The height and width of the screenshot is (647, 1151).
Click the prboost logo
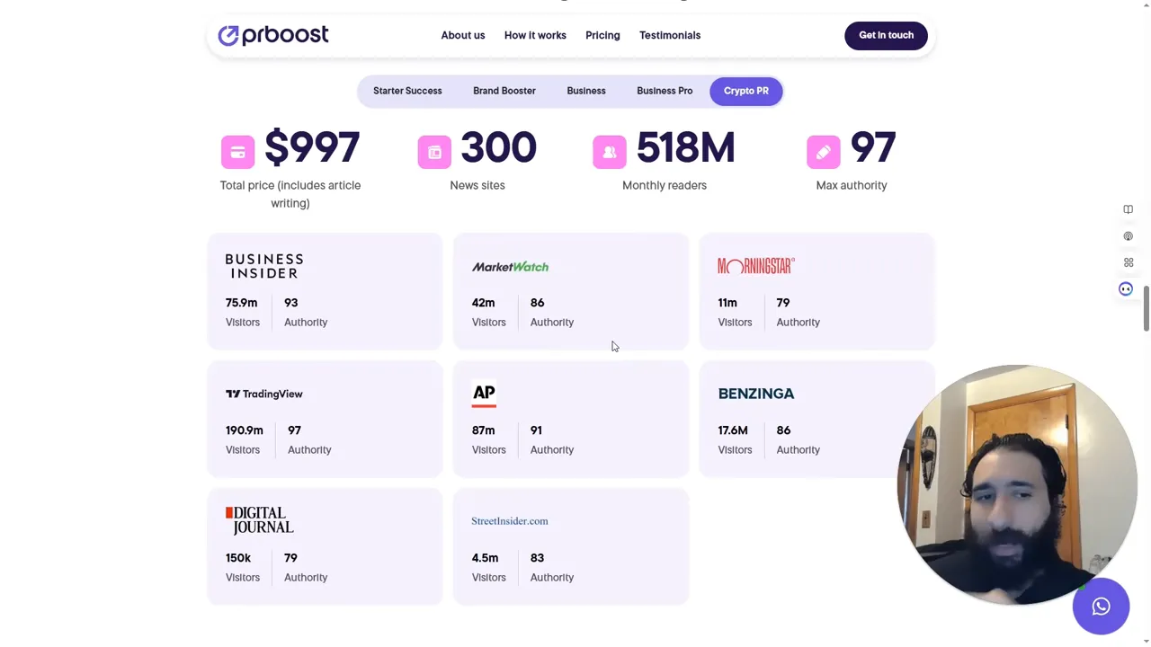coord(273,35)
